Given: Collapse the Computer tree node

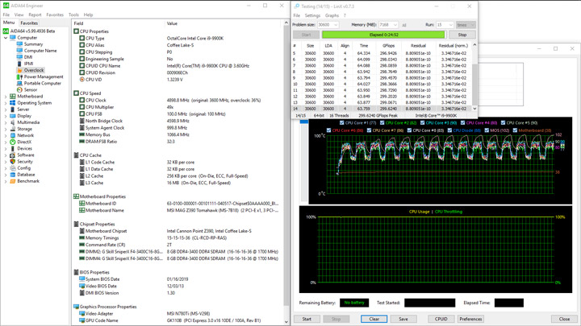Looking at the screenshot, I should 6,38.
